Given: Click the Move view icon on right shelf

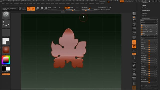Looking at the screenshot, I should click(x=134, y=66).
